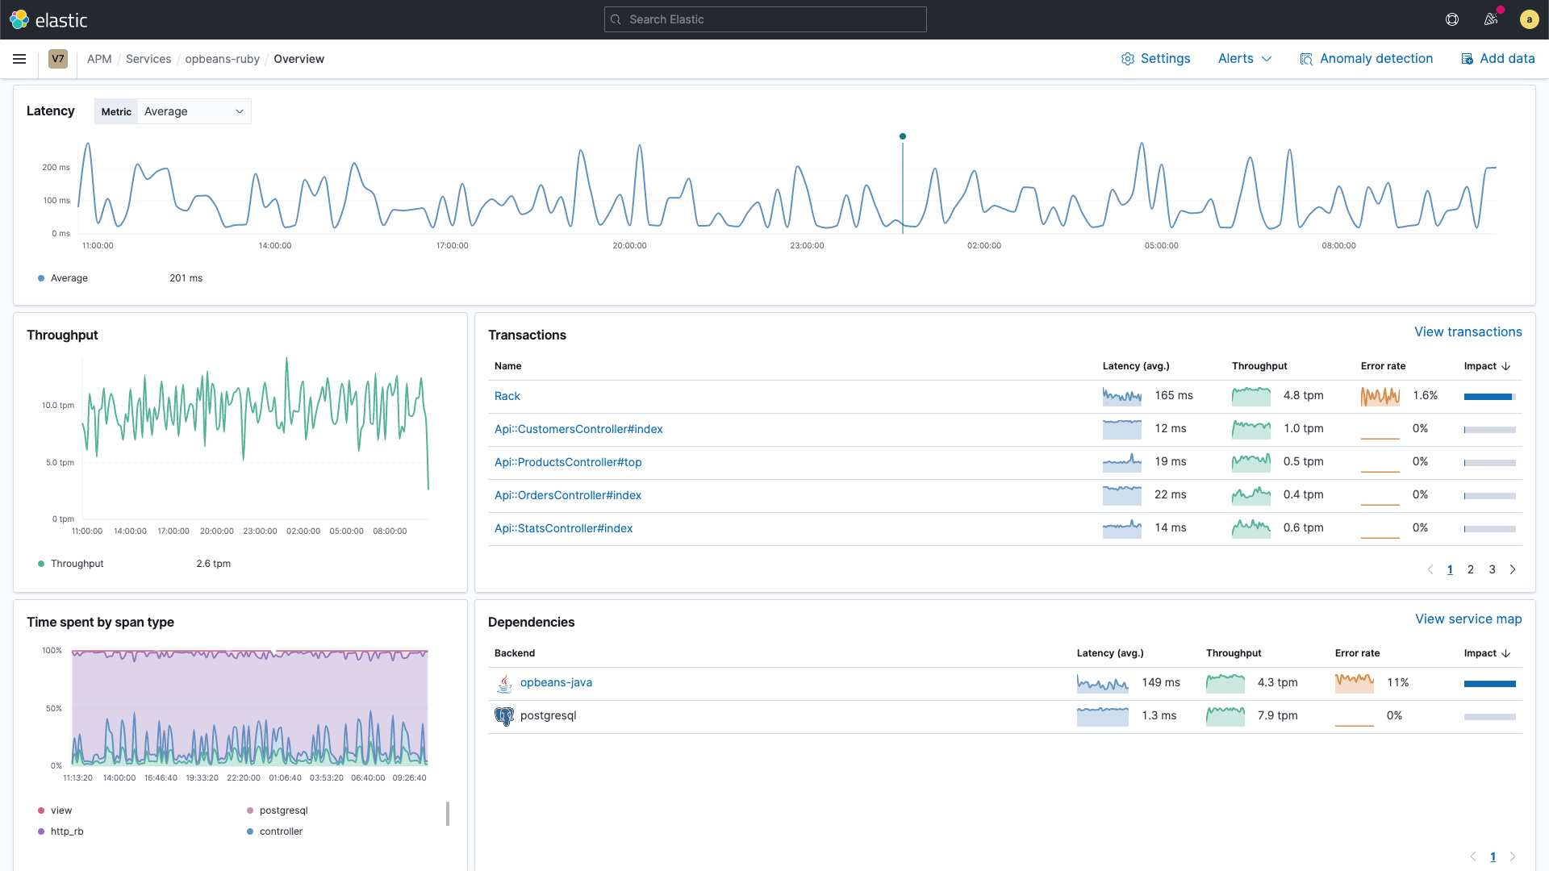Open View transactions link

click(1468, 332)
